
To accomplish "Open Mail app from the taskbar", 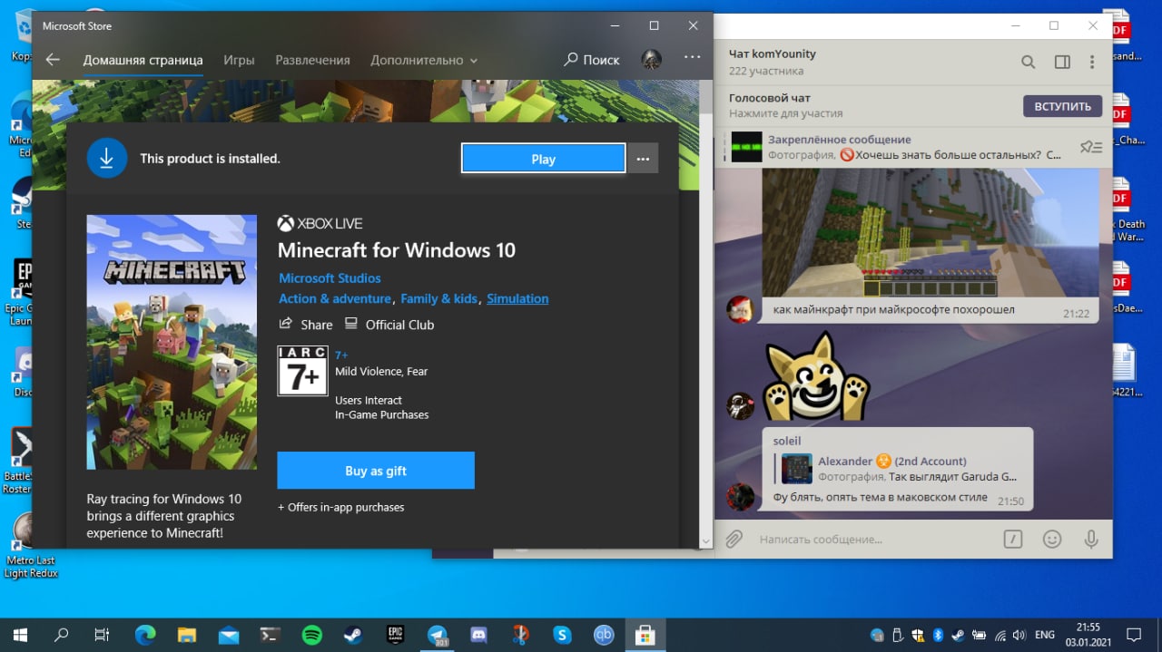I will click(x=228, y=635).
